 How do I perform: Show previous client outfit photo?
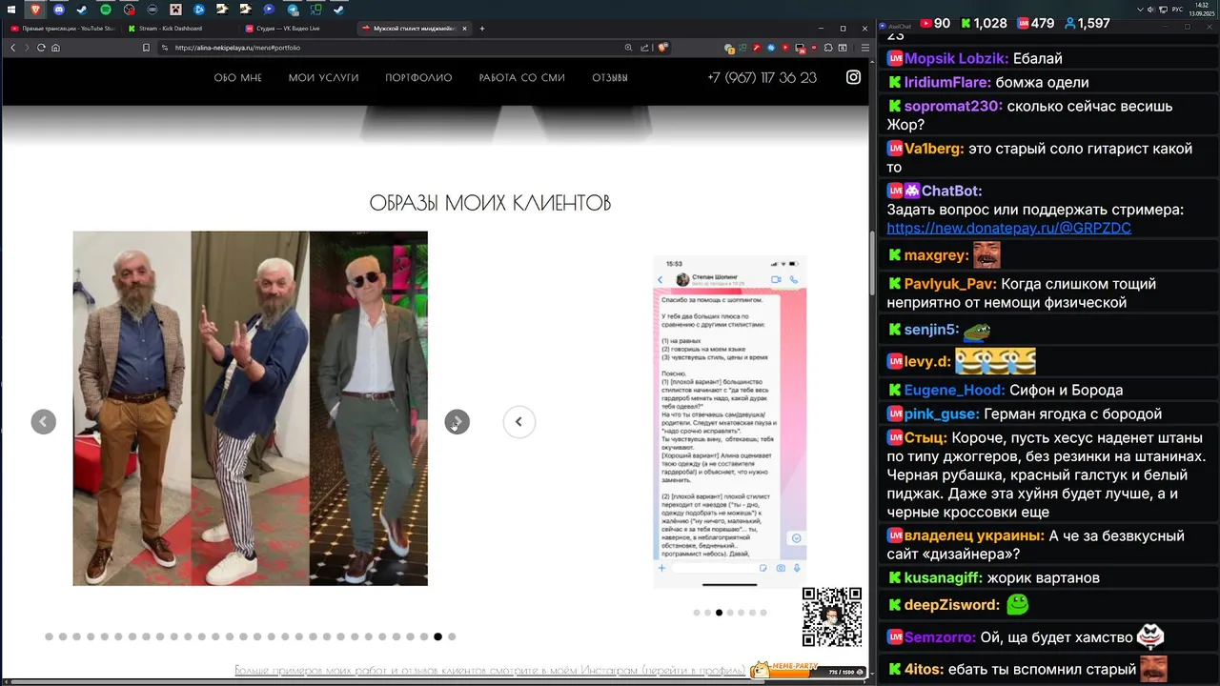[43, 422]
